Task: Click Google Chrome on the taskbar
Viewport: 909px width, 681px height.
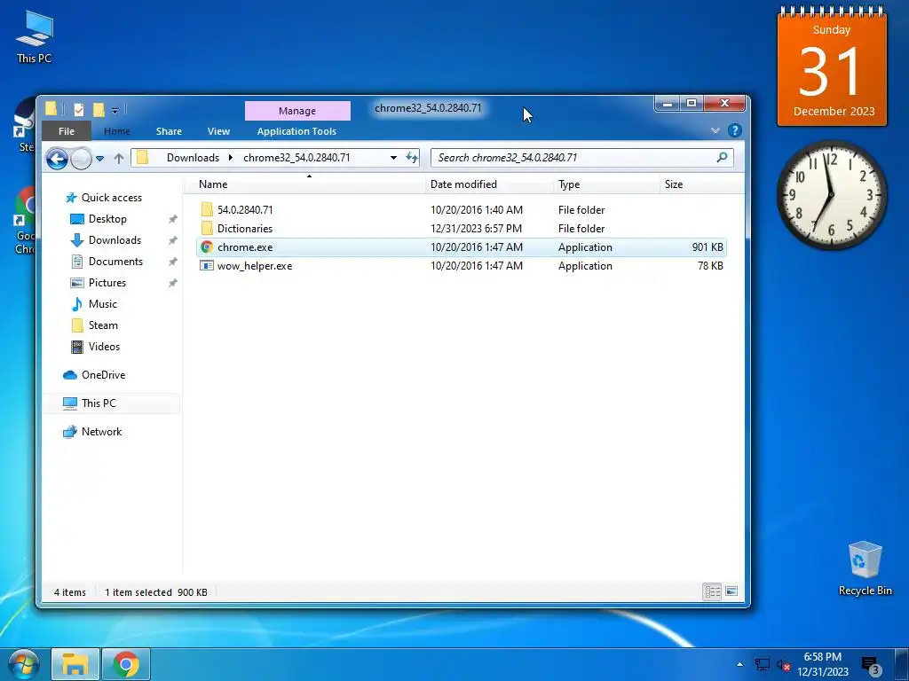Action: (x=126, y=665)
